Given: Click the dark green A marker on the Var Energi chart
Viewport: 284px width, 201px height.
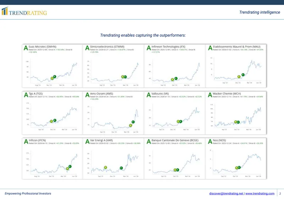Looking at the screenshot, I should pyautogui.click(x=121, y=168).
